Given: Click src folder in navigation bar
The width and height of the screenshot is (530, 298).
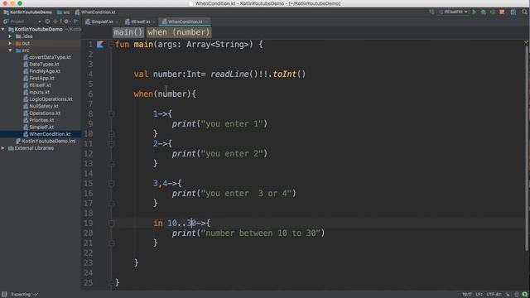Looking at the screenshot, I should point(64,12).
